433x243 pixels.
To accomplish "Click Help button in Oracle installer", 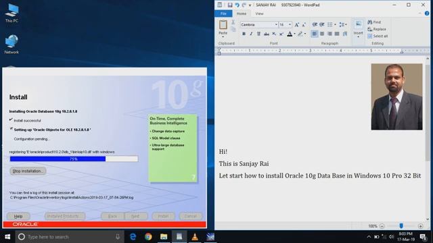I will point(18,216).
